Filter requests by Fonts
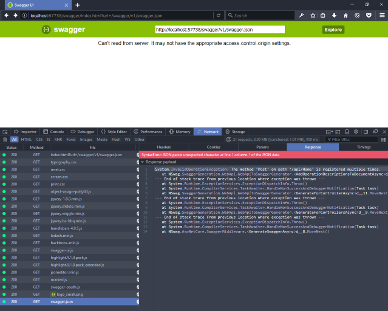Image resolution: width=388 pixels, height=311 pixels. (x=71, y=140)
